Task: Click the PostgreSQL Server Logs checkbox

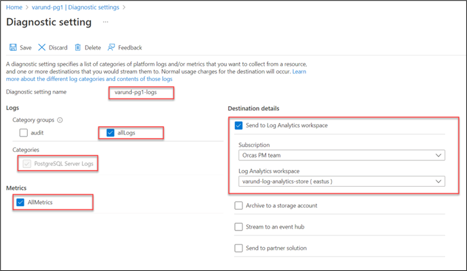Action: pyautogui.click(x=26, y=164)
